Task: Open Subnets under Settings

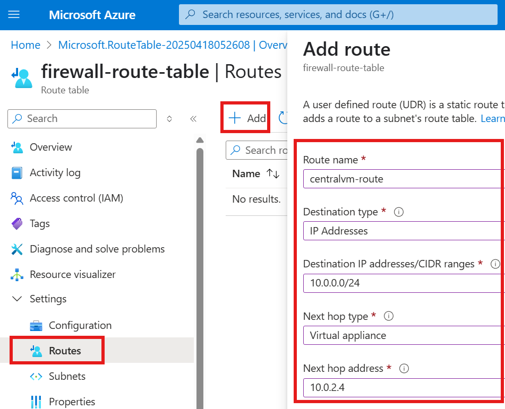Action: coord(67,376)
